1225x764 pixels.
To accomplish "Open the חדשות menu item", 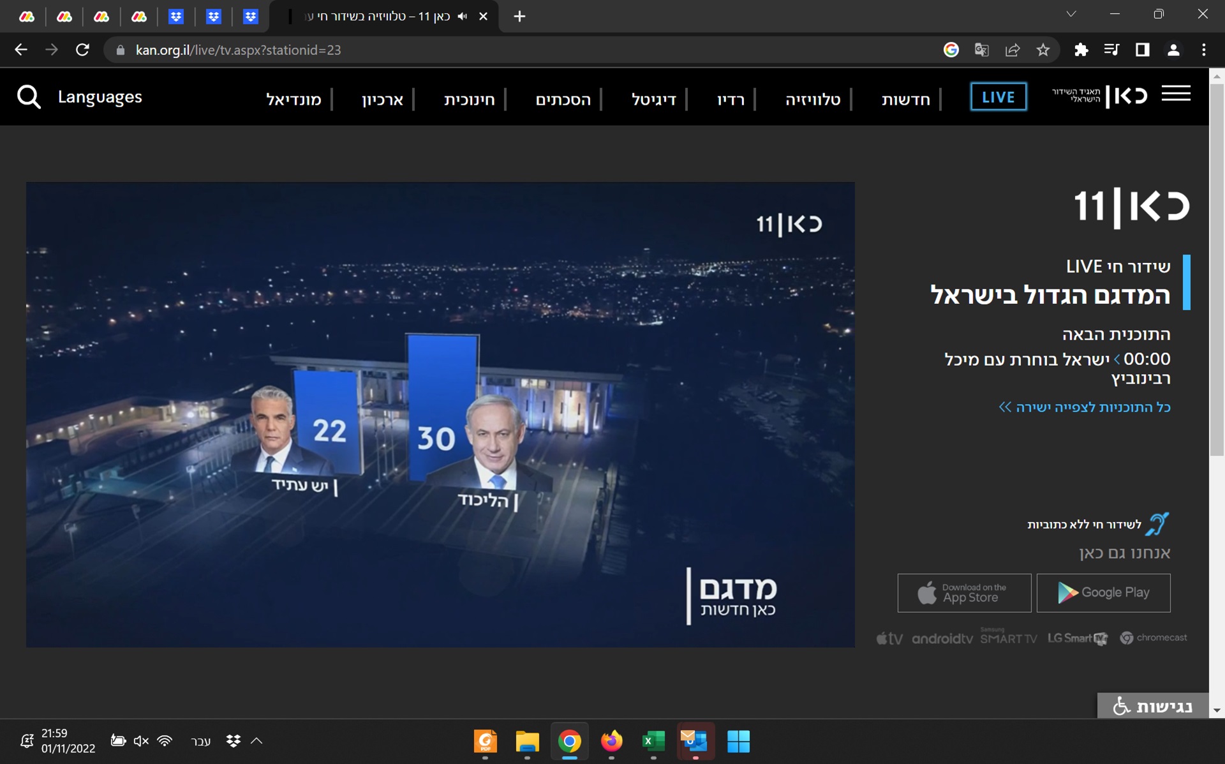I will pos(906,99).
